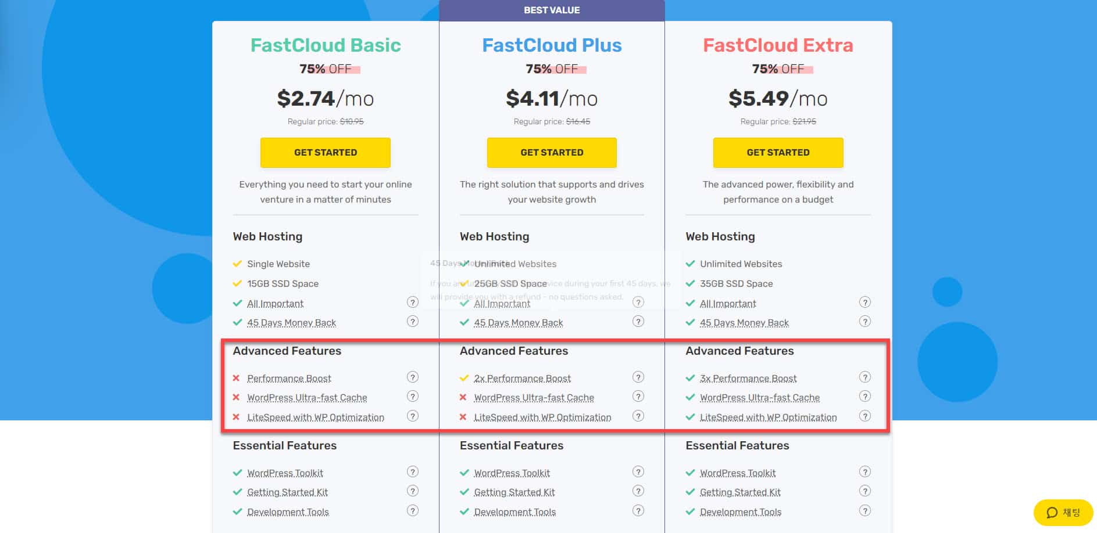
Task: Click help icon for Extra WordPress Toolkit
Action: 865,471
